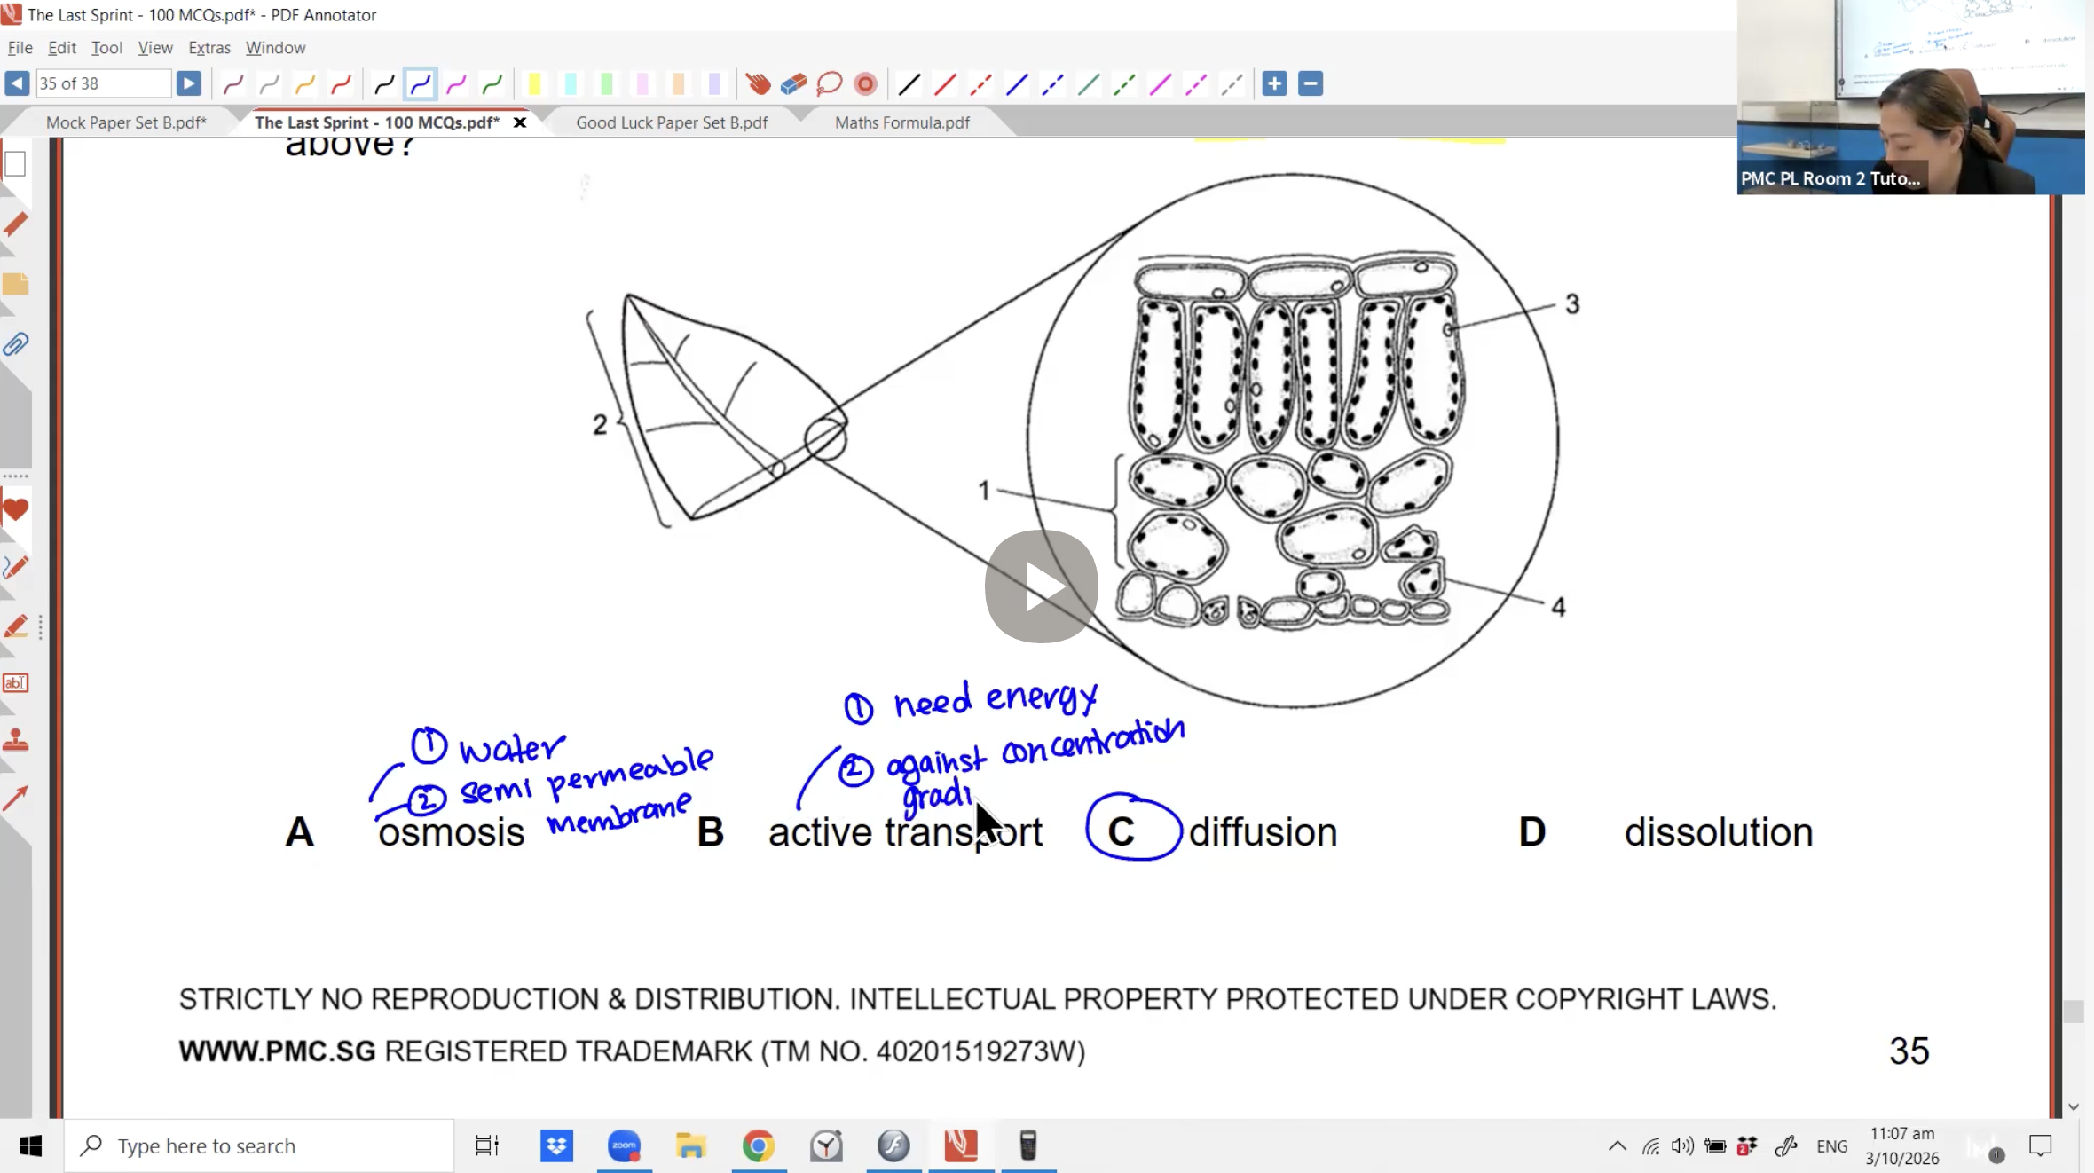The height and width of the screenshot is (1173, 2094).
Task: Select the red pen tool
Action: click(x=341, y=83)
